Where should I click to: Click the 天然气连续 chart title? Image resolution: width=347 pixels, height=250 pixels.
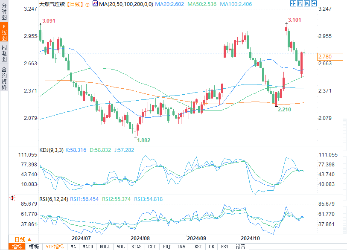52,4
